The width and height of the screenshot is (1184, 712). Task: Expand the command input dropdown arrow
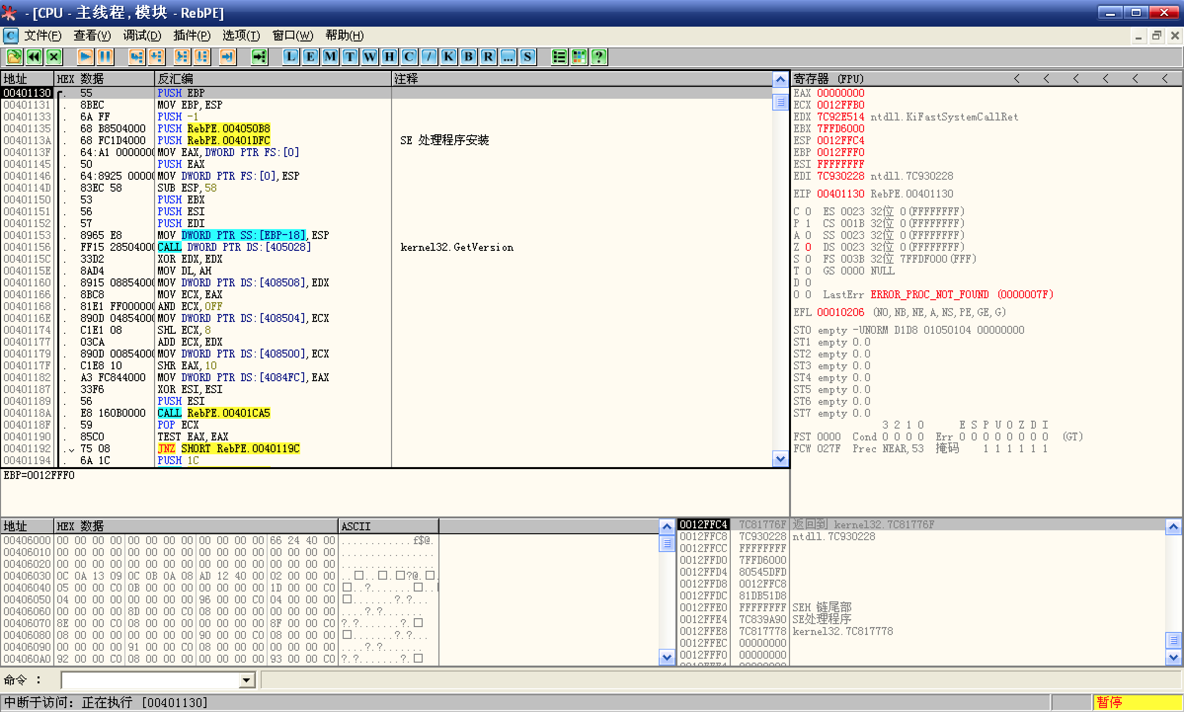tap(246, 680)
